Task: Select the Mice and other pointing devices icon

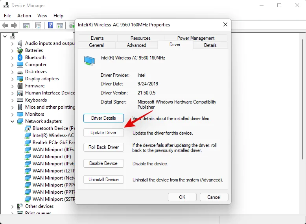Action: (20, 107)
